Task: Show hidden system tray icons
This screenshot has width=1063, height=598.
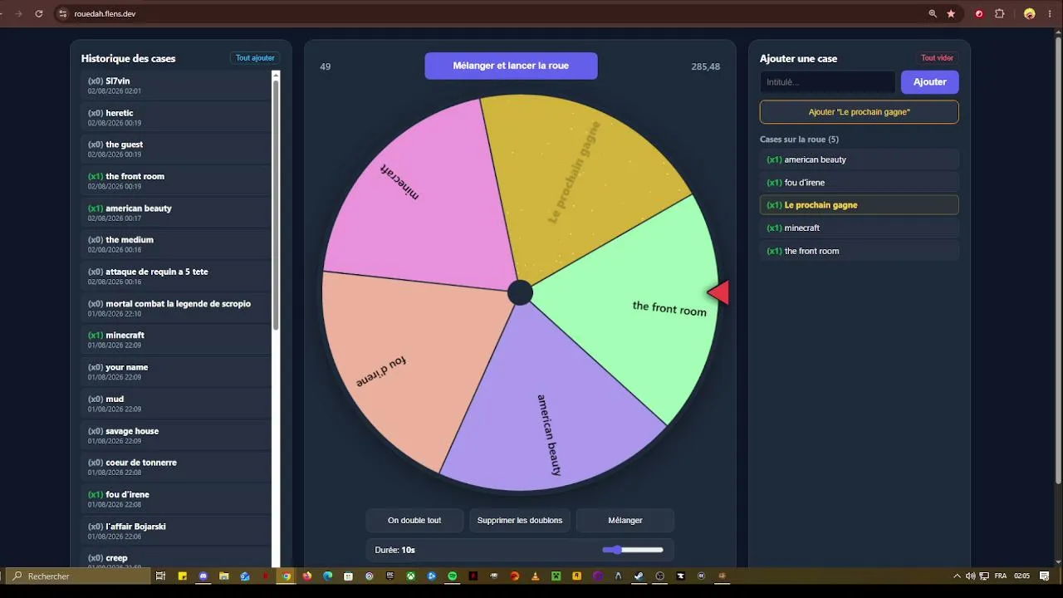Action: [x=957, y=576]
